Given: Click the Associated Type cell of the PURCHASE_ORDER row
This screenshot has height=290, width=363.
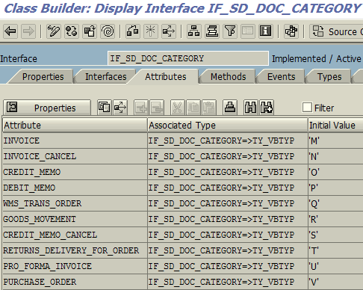Looking at the screenshot, I should pyautogui.click(x=228, y=282).
